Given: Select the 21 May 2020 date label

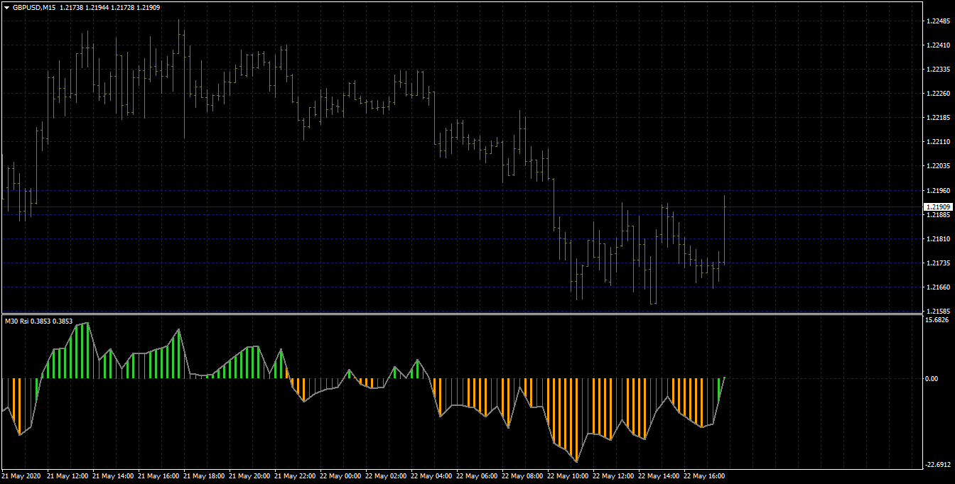Looking at the screenshot, I should pos(21,476).
